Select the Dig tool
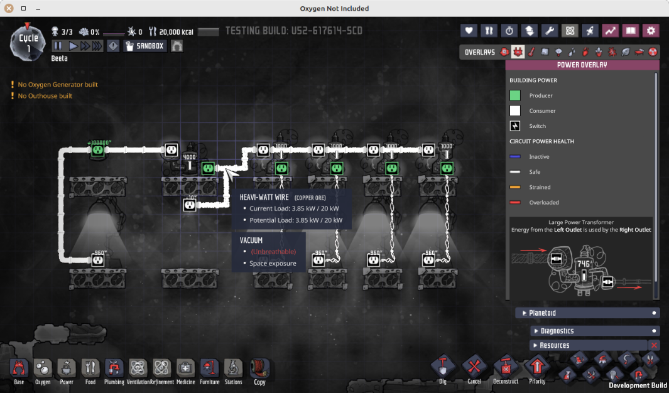Screen dimensions: 669x393 (x=443, y=367)
